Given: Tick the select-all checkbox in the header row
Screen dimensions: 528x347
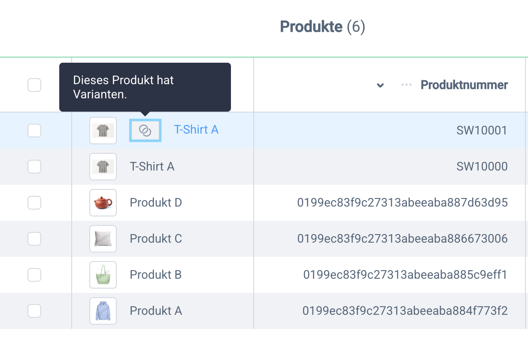Looking at the screenshot, I should (x=34, y=85).
